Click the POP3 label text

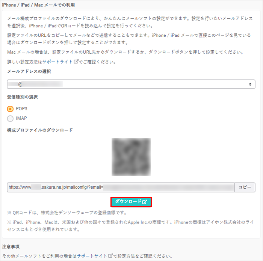pyautogui.click(x=21, y=109)
